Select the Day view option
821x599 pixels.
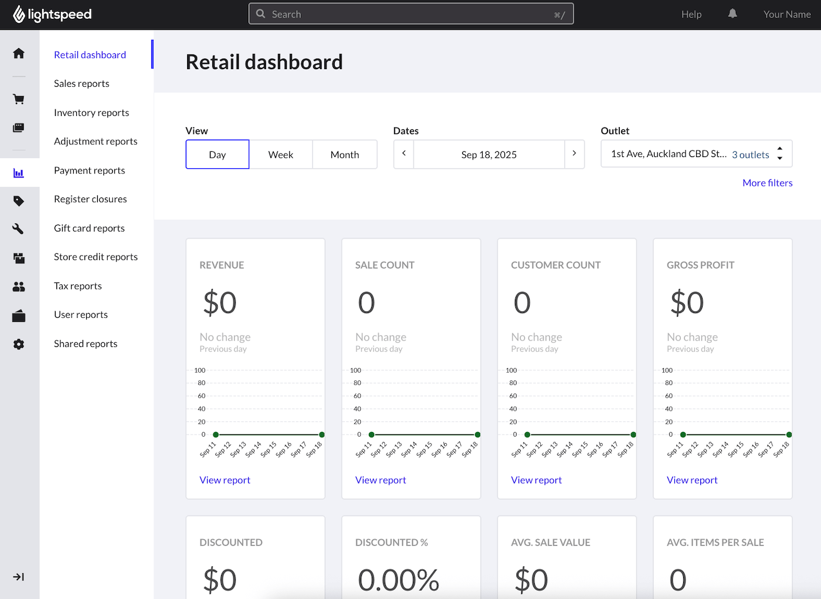[x=217, y=155]
